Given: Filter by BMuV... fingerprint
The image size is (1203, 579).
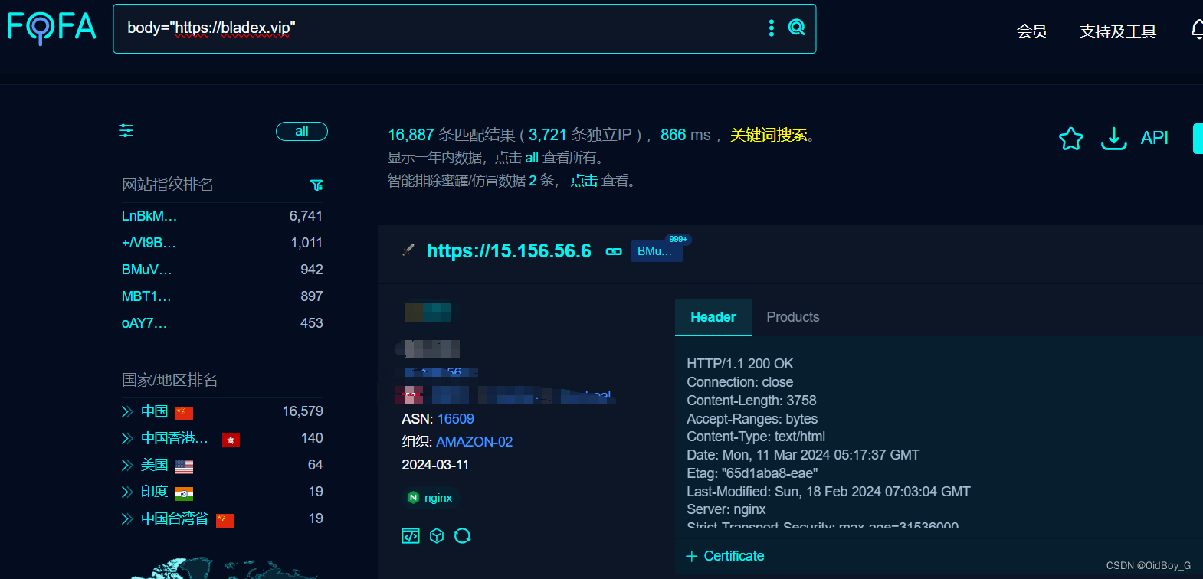Looking at the screenshot, I should point(147,270).
